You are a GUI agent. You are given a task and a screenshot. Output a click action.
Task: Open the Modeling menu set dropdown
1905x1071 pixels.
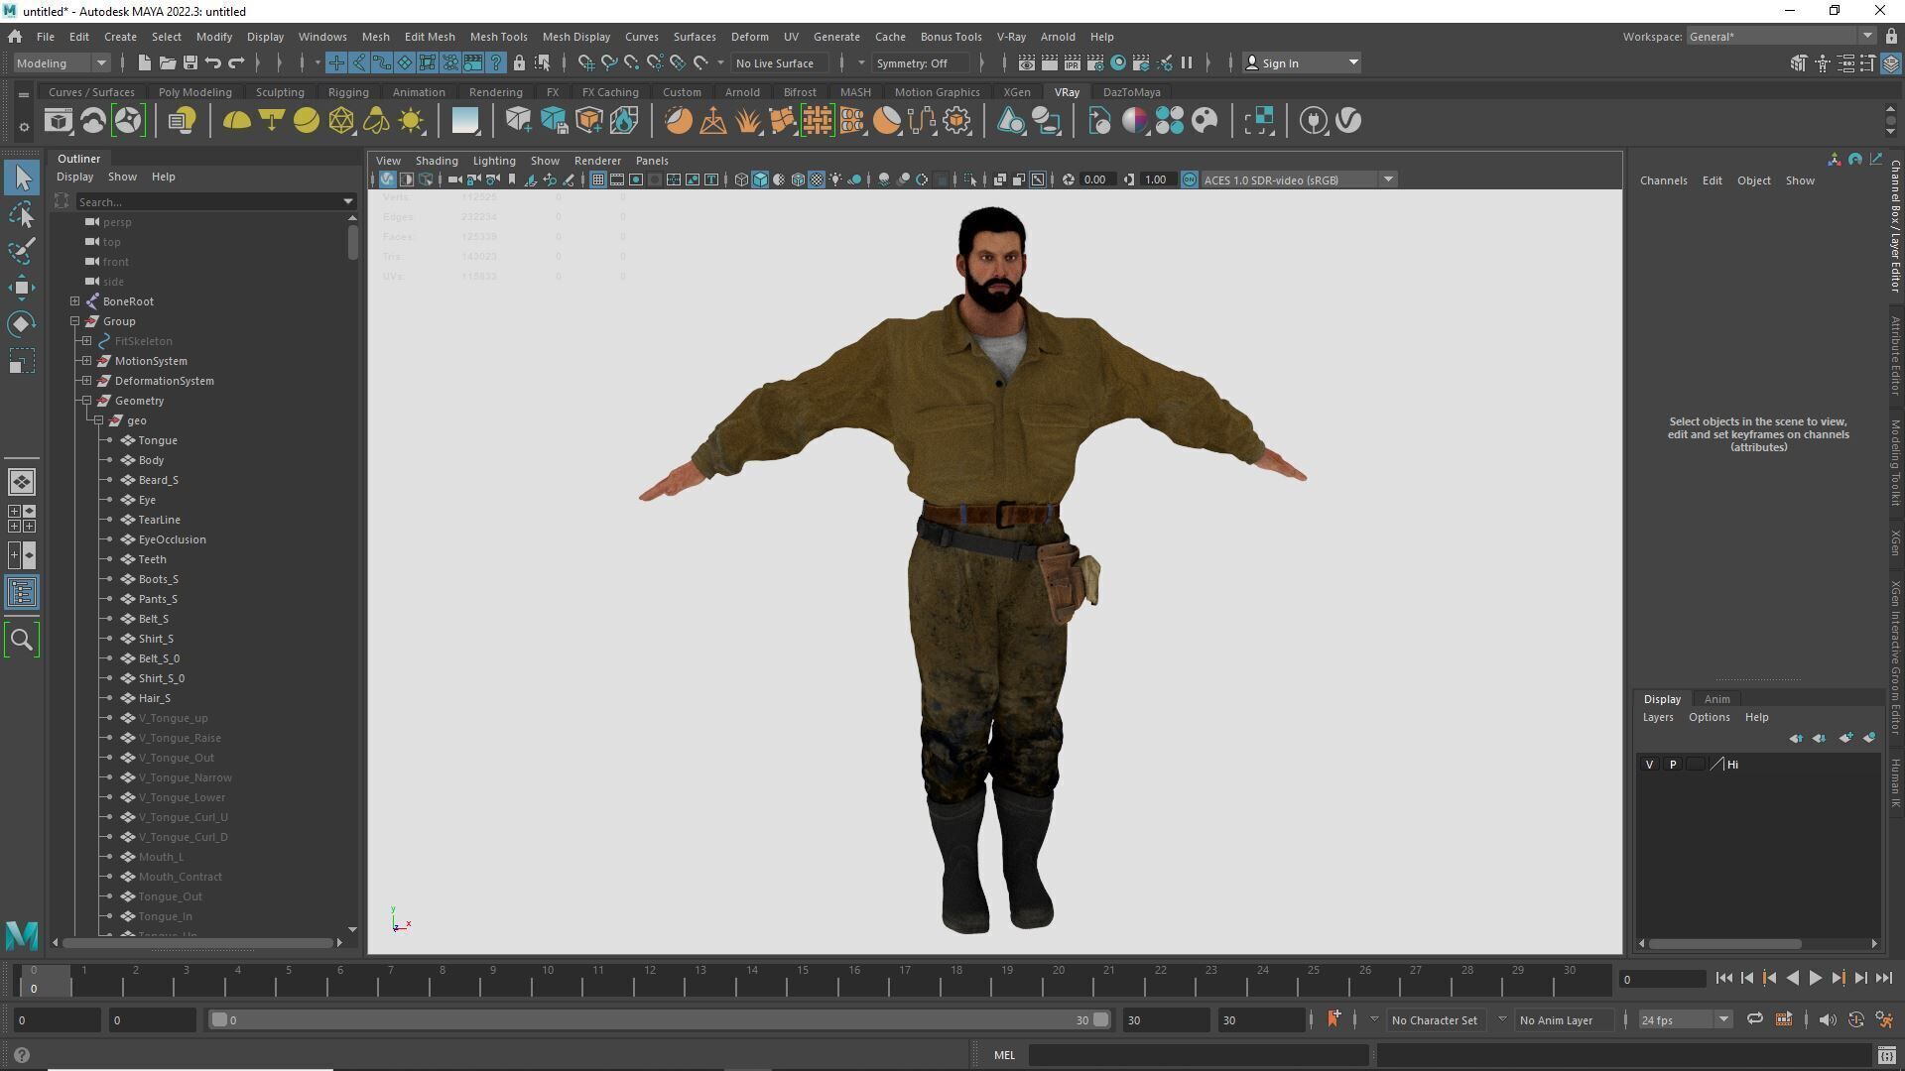click(x=62, y=63)
